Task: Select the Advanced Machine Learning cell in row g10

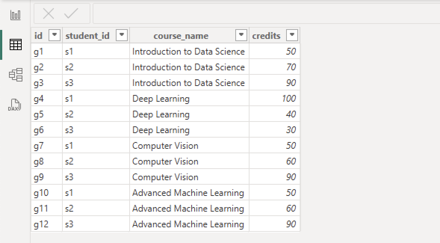Action: pyautogui.click(x=188, y=193)
